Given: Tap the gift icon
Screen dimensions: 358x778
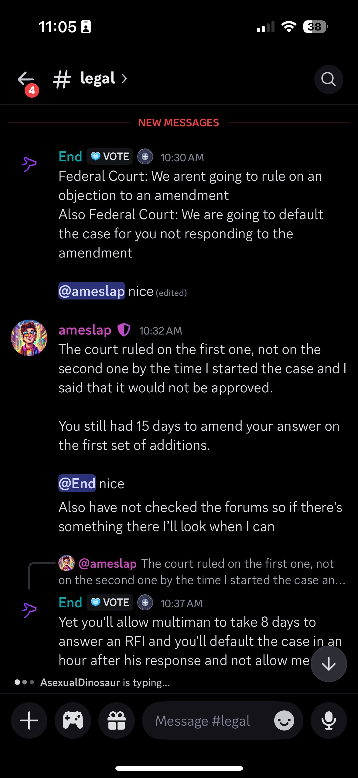Looking at the screenshot, I should 117,720.
